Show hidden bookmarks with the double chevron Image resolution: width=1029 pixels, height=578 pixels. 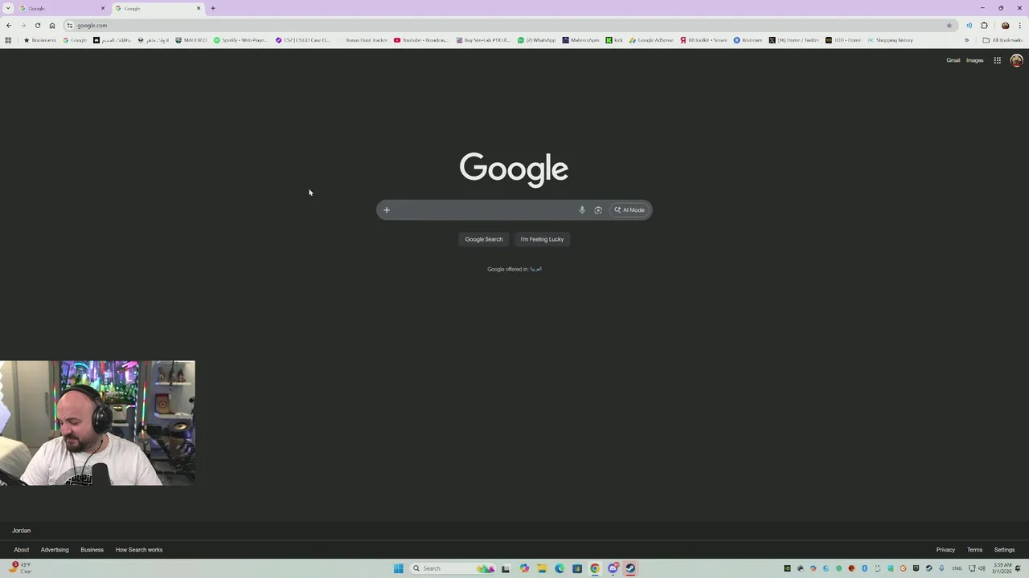tap(966, 40)
